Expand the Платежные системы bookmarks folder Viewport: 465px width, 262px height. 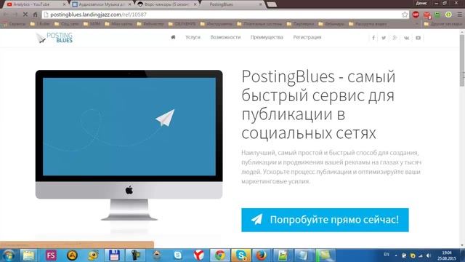pyautogui.click(x=259, y=24)
